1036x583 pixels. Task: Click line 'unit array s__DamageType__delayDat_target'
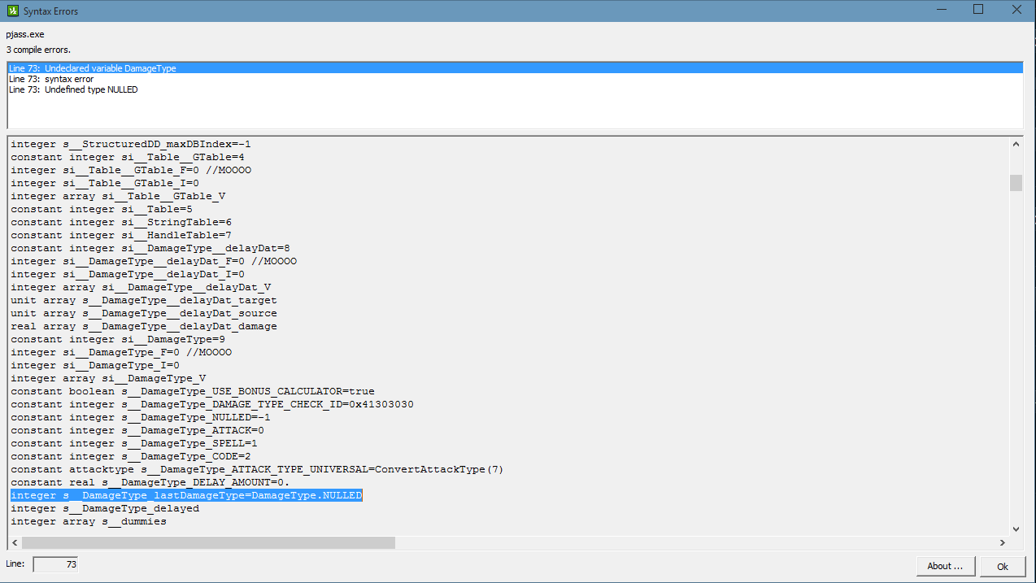click(x=144, y=300)
